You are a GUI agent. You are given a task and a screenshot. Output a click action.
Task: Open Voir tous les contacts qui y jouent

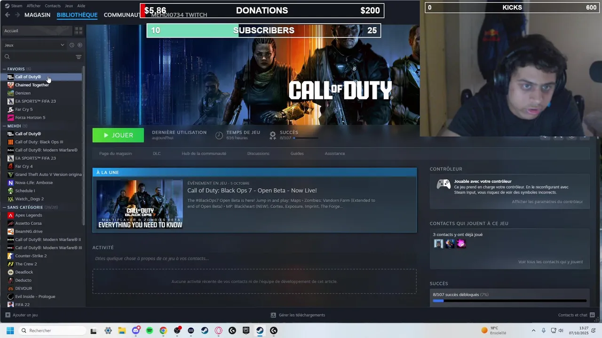[x=550, y=262]
